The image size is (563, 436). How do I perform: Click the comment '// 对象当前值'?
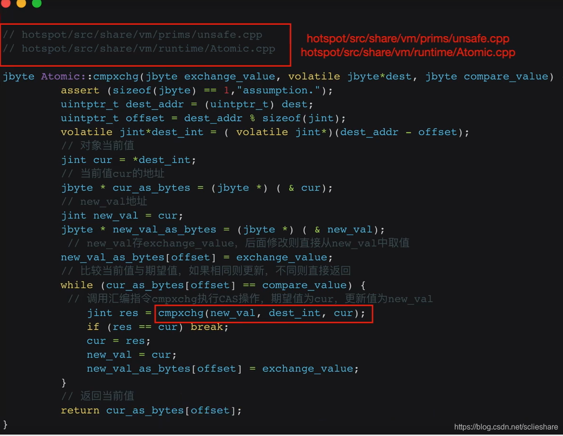click(98, 146)
